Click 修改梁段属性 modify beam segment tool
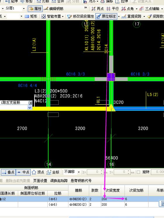The image size is (164, 218). click(x=81, y=16)
